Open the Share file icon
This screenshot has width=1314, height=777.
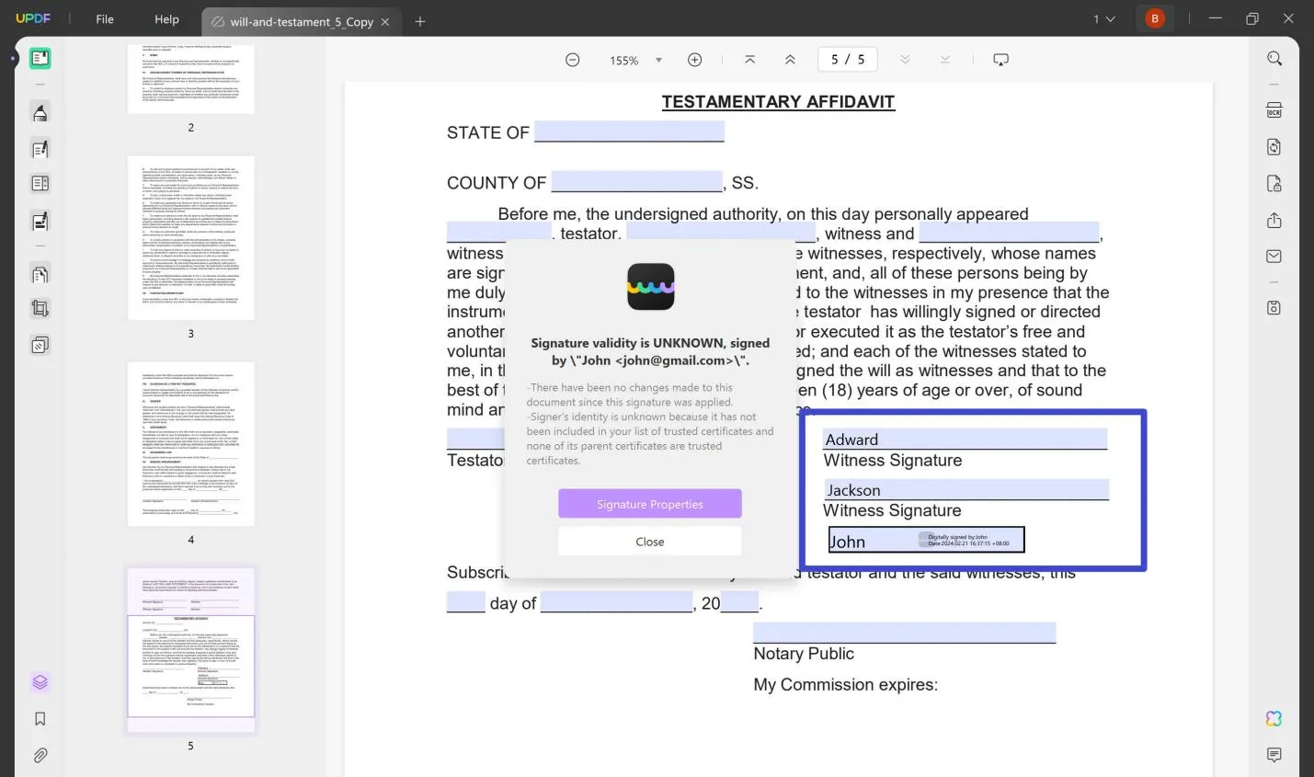click(x=1274, y=221)
